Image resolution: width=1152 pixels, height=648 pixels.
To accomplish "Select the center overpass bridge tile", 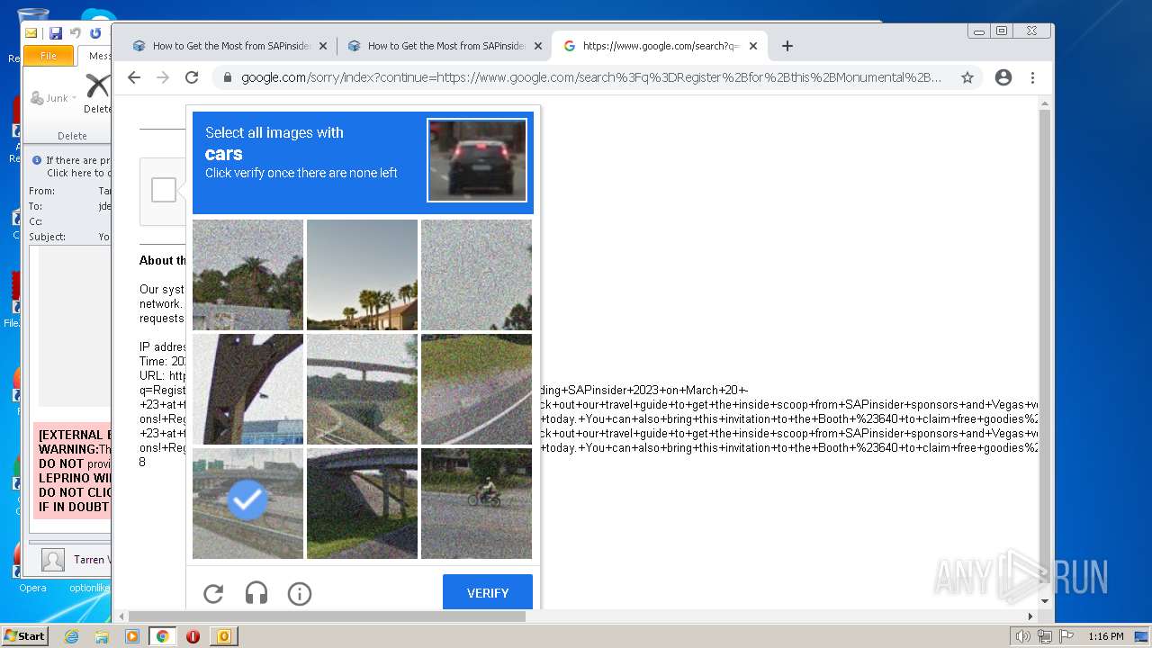I will tap(362, 389).
